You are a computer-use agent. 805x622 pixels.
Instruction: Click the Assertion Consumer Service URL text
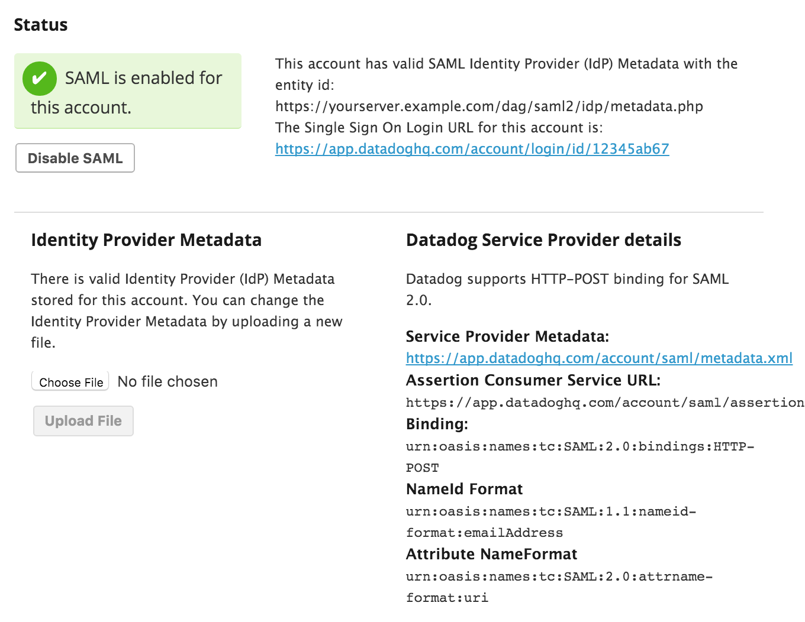point(604,403)
